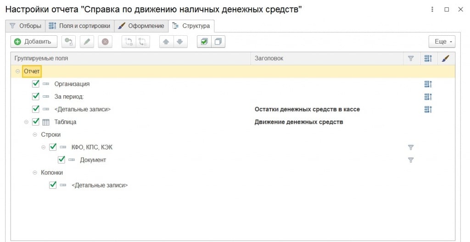Viewport: 470px width, 242px height.
Task: Click the Заголовок column header
Action: pos(269,59)
